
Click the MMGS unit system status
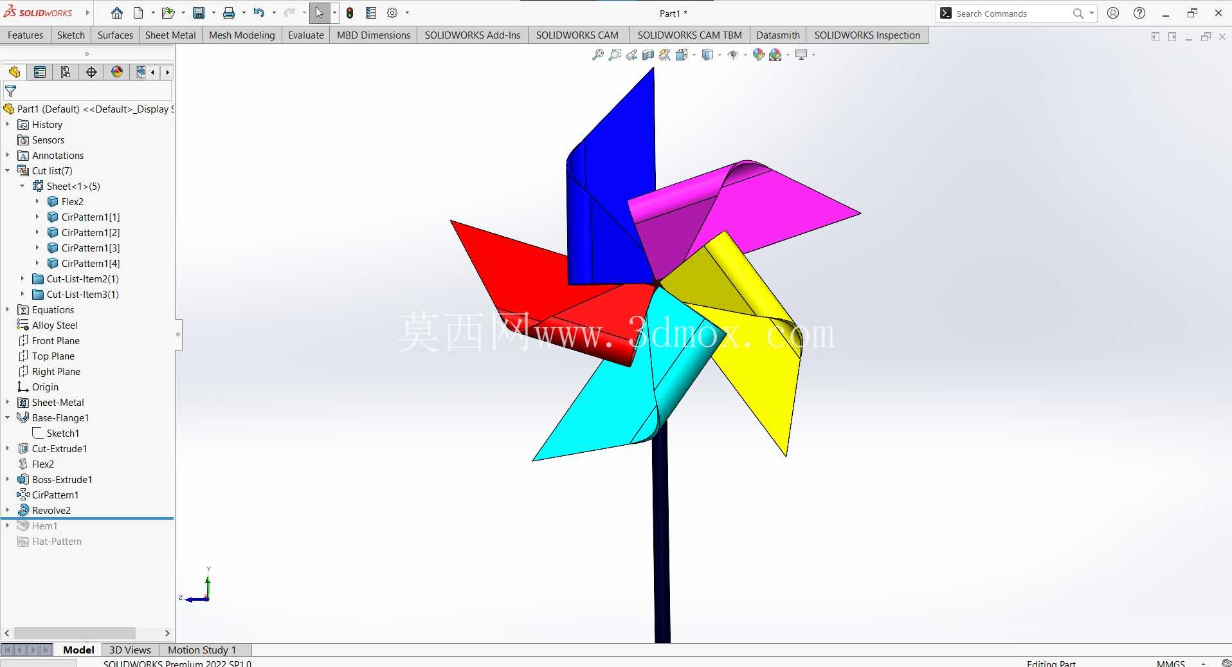point(1170,663)
